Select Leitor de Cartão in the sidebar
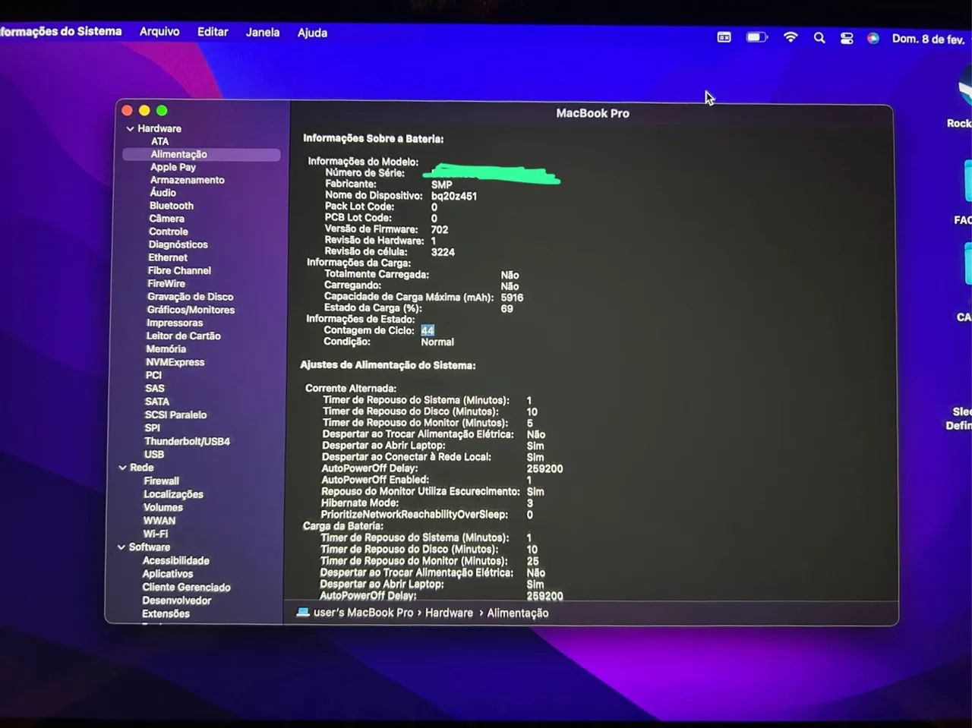The width and height of the screenshot is (972, 728). 184,336
